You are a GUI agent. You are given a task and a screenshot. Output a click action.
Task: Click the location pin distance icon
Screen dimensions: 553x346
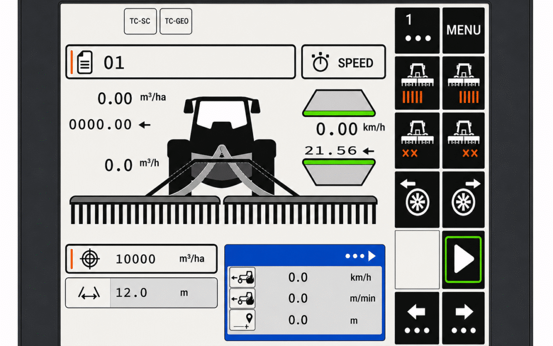click(242, 320)
